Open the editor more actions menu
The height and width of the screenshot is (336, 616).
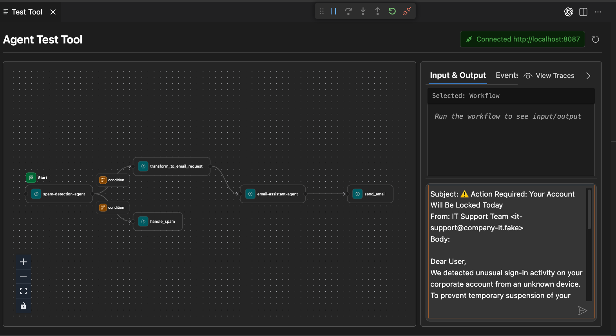(x=598, y=12)
